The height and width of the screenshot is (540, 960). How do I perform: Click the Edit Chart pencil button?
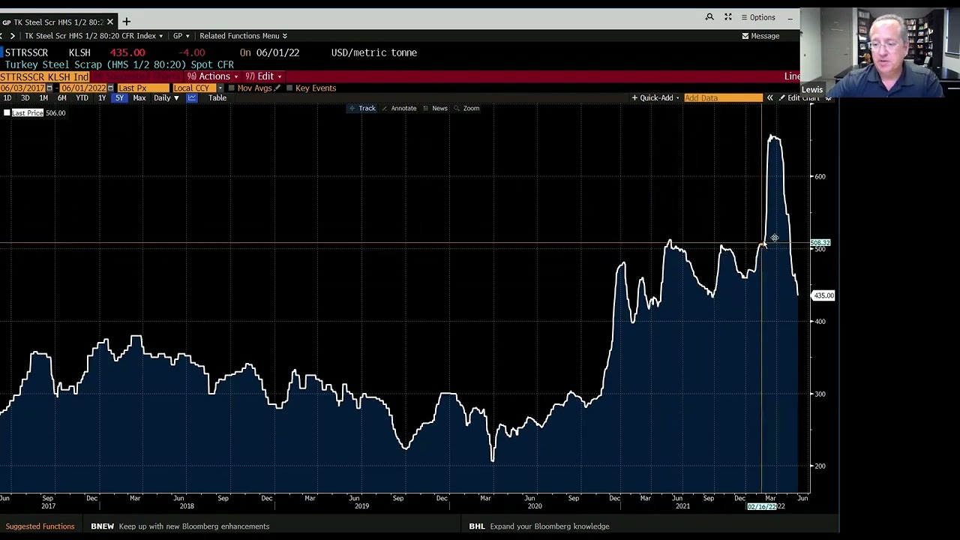[799, 98]
